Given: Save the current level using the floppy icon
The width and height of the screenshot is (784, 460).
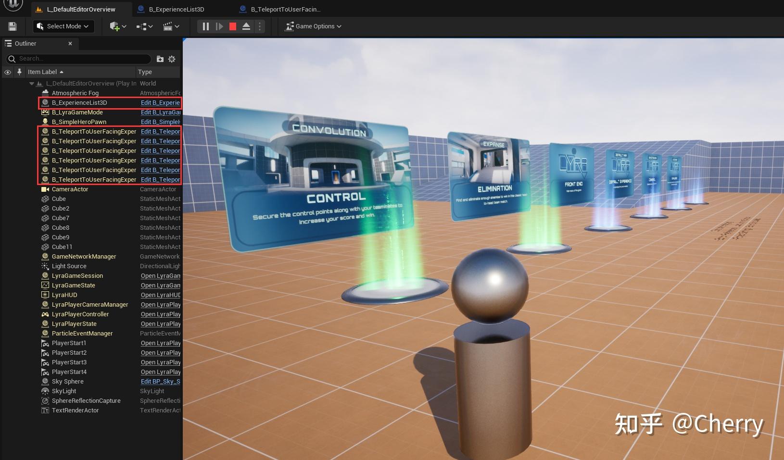Looking at the screenshot, I should click(13, 26).
